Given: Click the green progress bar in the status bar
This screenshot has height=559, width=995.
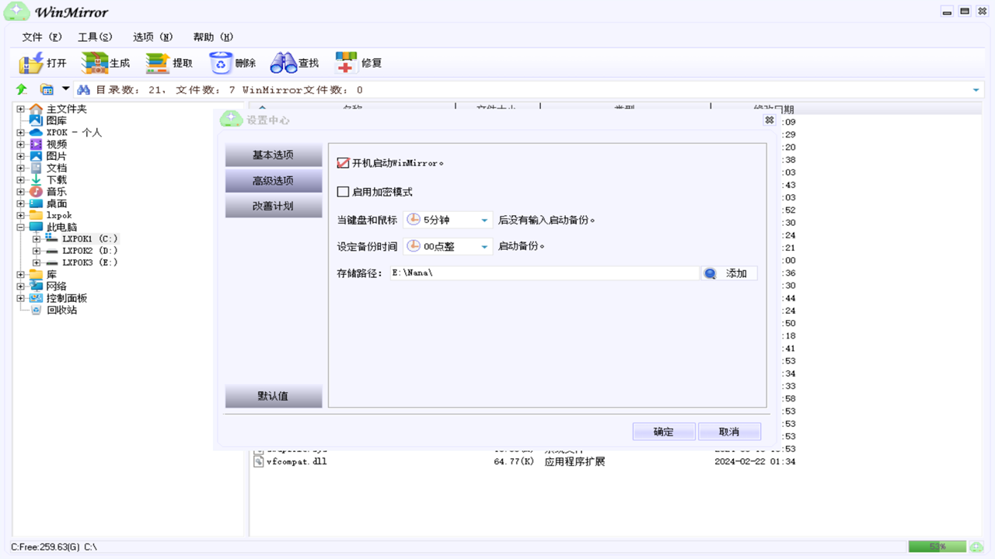Looking at the screenshot, I should pos(936,547).
